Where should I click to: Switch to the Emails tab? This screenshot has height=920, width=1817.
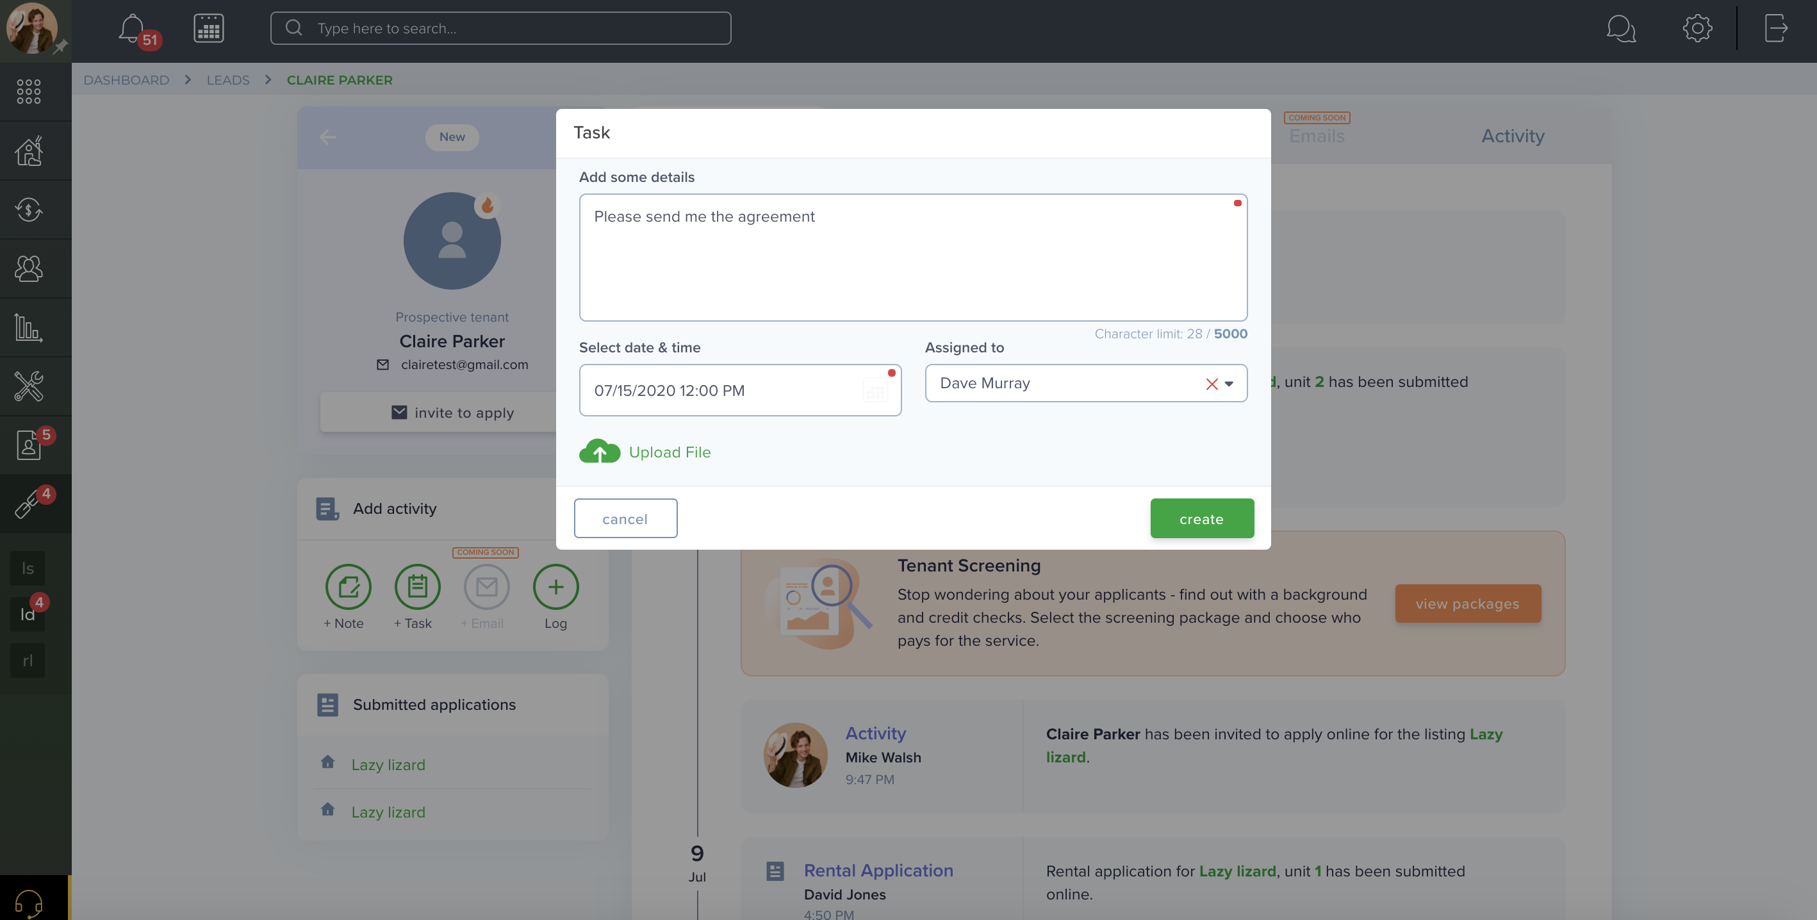pyautogui.click(x=1316, y=136)
